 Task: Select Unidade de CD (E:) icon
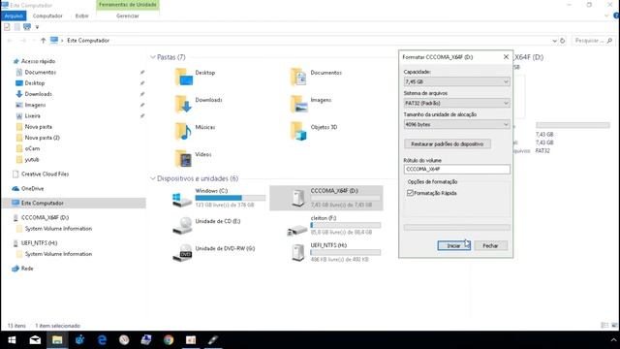pyautogui.click(x=182, y=226)
